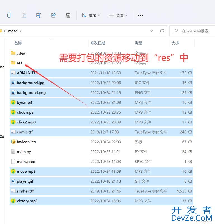Click the Rename toolbar icon
The height and width of the screenshot is (224, 215).
point(39,15)
